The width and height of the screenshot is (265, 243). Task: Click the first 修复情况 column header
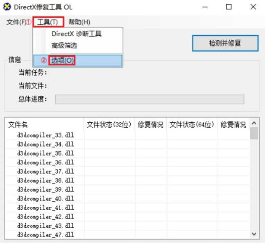(x=151, y=125)
